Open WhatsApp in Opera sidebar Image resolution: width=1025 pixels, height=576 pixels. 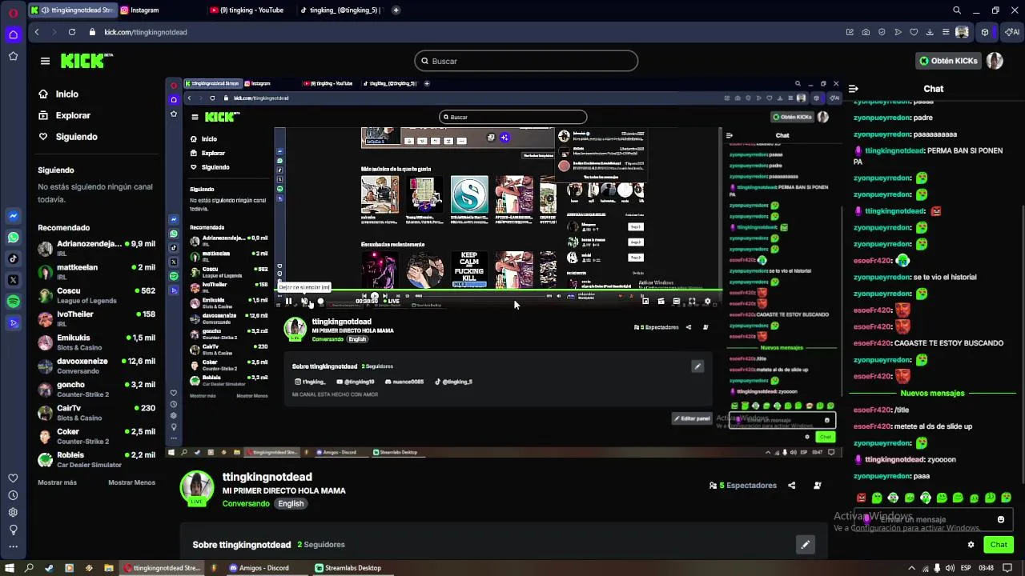coord(13,238)
